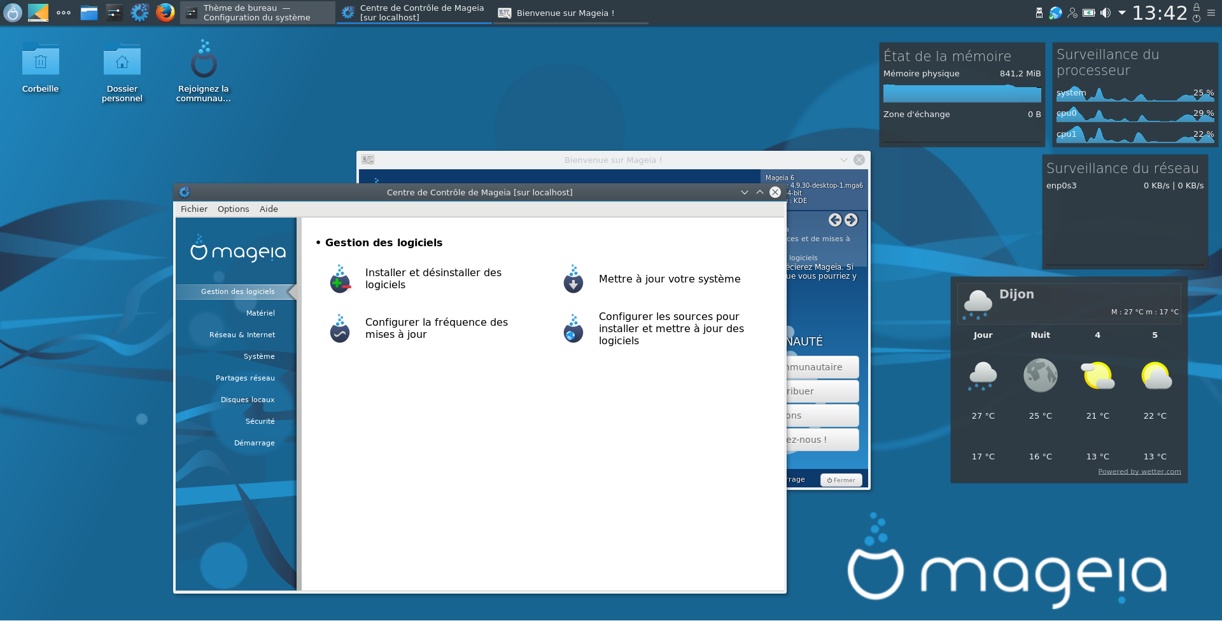Open the three-dots activities pager icon
The width and height of the screenshot is (1222, 621).
[x=64, y=13]
